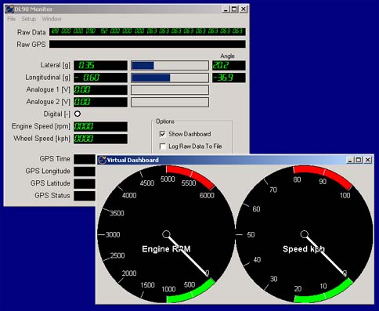379x311 pixels.
Task: Click the Analogue 1 [V] value display
Action: click(x=100, y=90)
